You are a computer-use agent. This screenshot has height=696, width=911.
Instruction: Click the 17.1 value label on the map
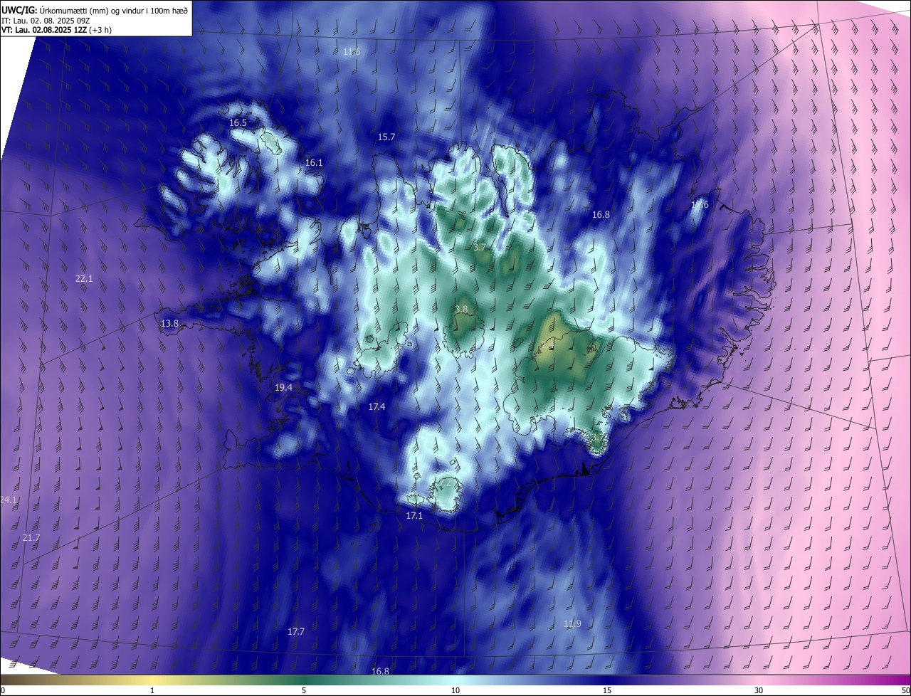(414, 516)
